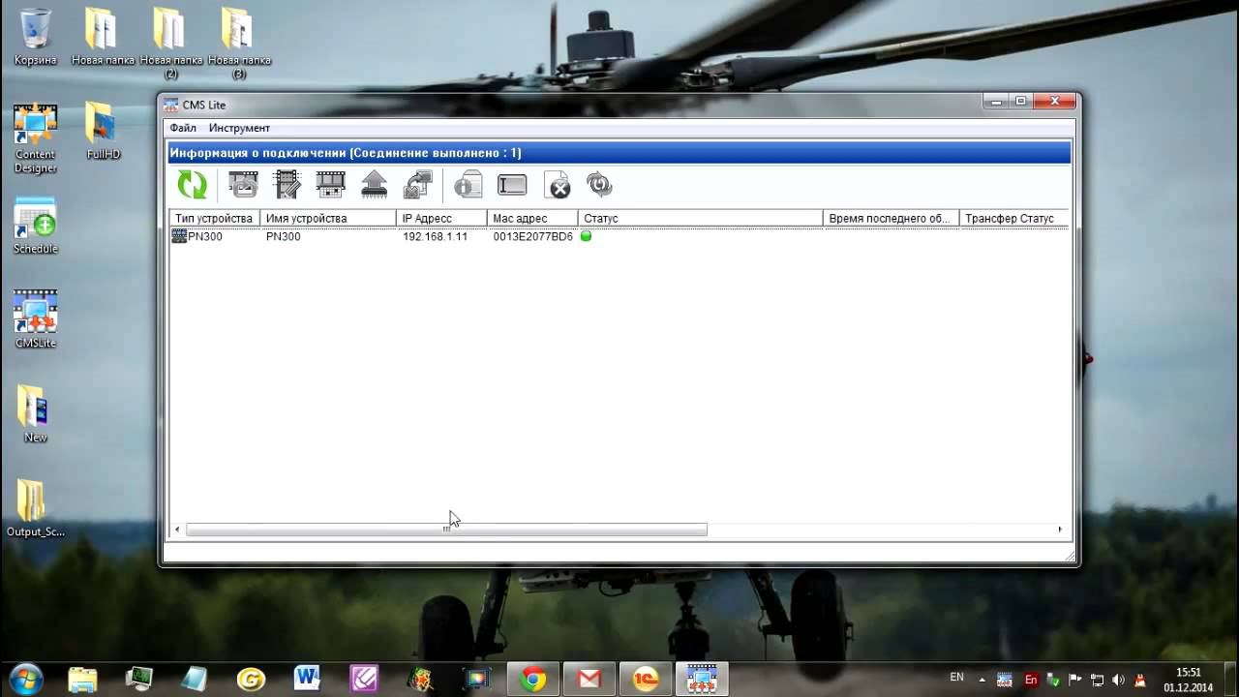1239x697 pixels.
Task: Select the Output_Sc... desktop folder
Action: tap(36, 508)
